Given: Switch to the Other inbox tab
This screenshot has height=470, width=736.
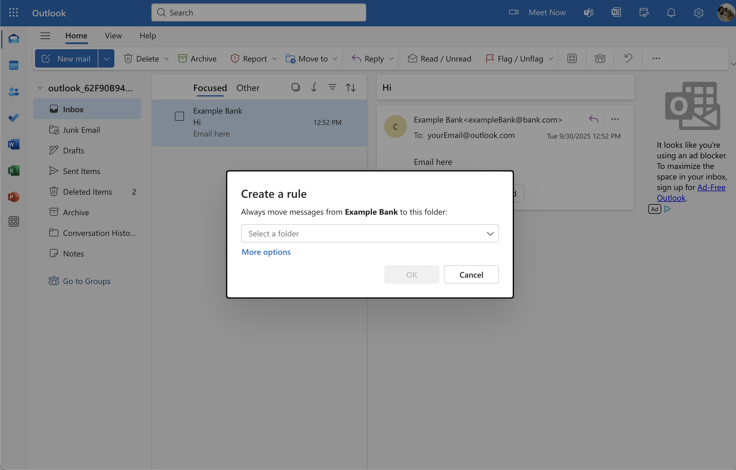Looking at the screenshot, I should [248, 88].
